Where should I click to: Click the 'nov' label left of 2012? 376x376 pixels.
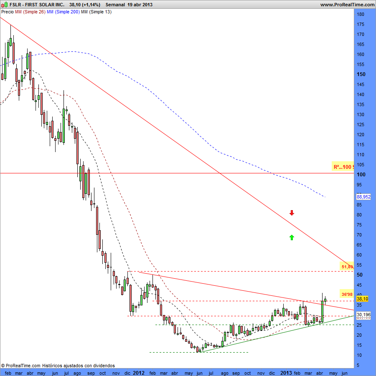coord(116,373)
